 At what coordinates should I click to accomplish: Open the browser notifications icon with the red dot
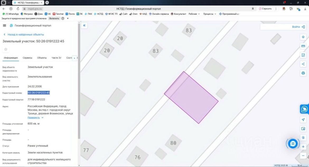[284, 3]
